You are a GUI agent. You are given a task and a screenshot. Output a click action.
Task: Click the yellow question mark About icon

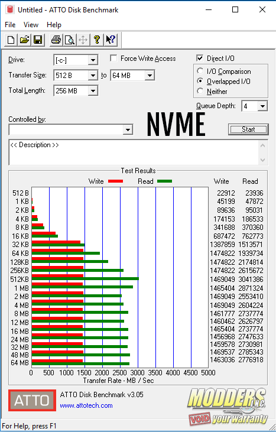tap(97, 40)
